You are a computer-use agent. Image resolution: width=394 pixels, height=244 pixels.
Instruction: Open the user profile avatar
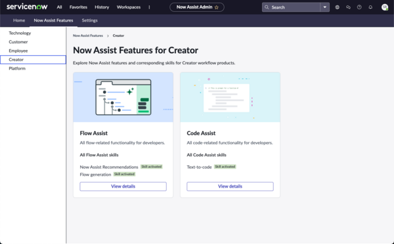pyautogui.click(x=385, y=7)
